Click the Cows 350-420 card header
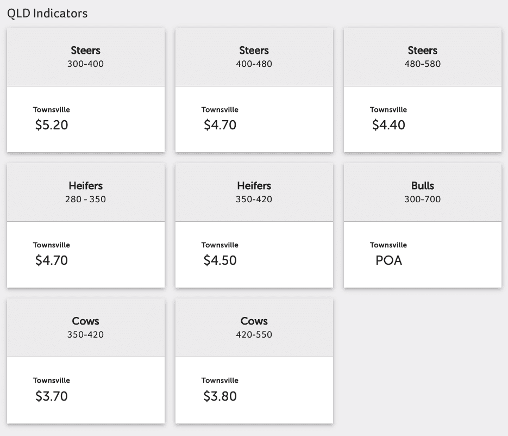The height and width of the screenshot is (436, 508). 85,328
